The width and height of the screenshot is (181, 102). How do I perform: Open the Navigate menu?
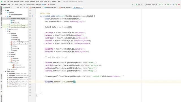[x=17, y=2]
